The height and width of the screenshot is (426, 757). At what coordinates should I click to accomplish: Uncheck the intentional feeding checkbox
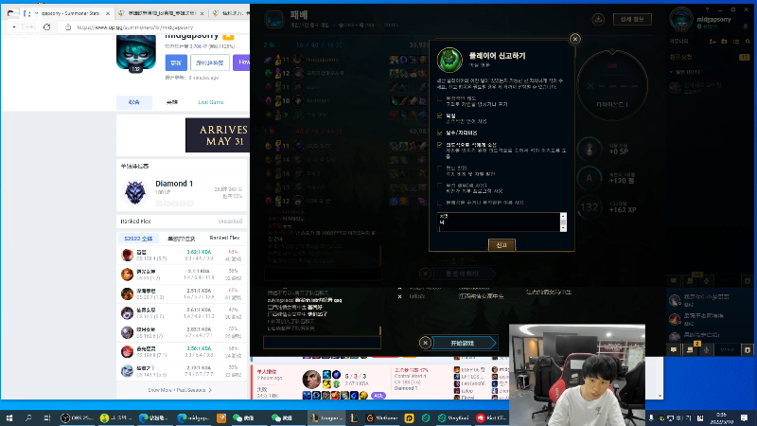(439, 145)
